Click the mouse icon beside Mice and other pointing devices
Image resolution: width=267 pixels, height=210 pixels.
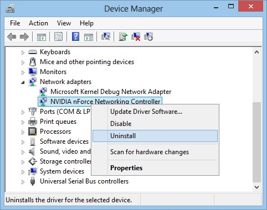click(33, 62)
